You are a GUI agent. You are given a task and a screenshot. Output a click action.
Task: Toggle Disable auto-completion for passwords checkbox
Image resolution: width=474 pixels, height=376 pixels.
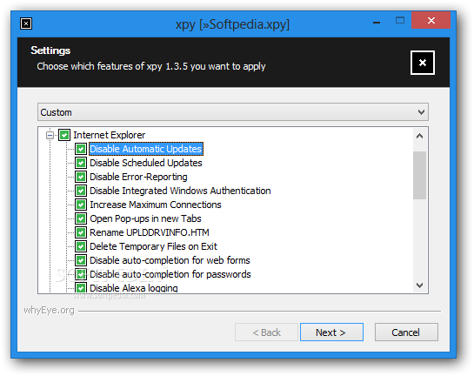pos(81,274)
